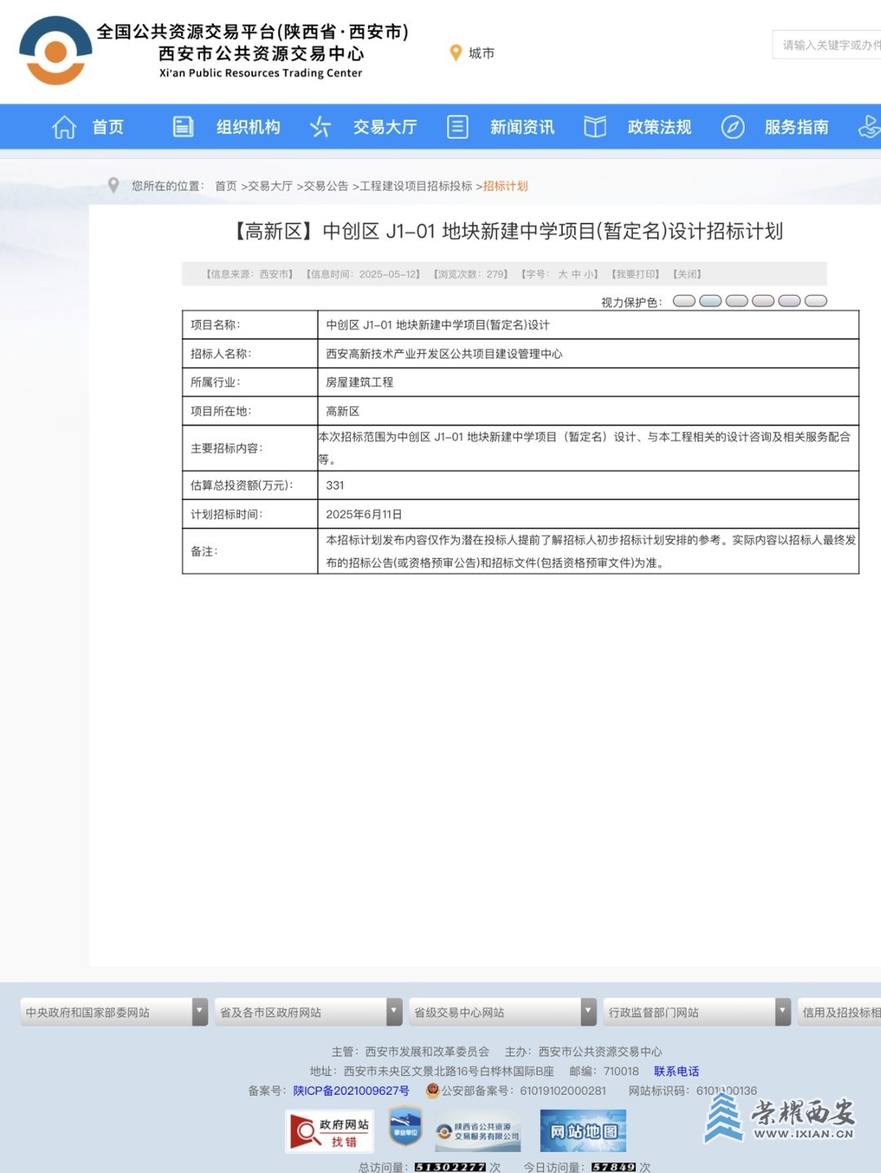This screenshot has width=881, height=1173.
Task: Click the 公安部备案号 61019102000281 text
Action: [524, 1091]
